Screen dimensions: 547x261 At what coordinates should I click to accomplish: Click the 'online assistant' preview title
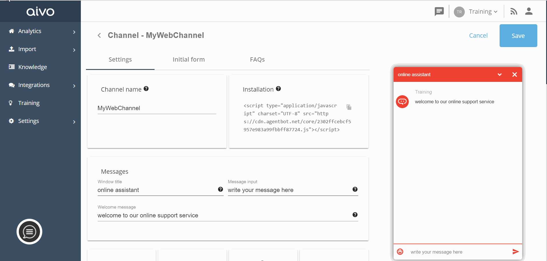click(414, 75)
